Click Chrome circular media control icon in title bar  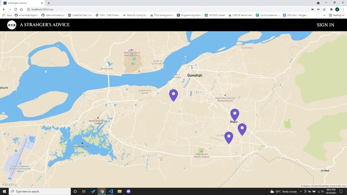318,3
